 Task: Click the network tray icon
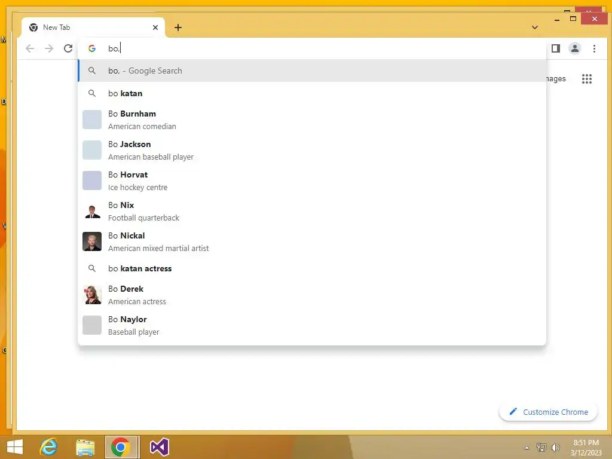[541, 447]
